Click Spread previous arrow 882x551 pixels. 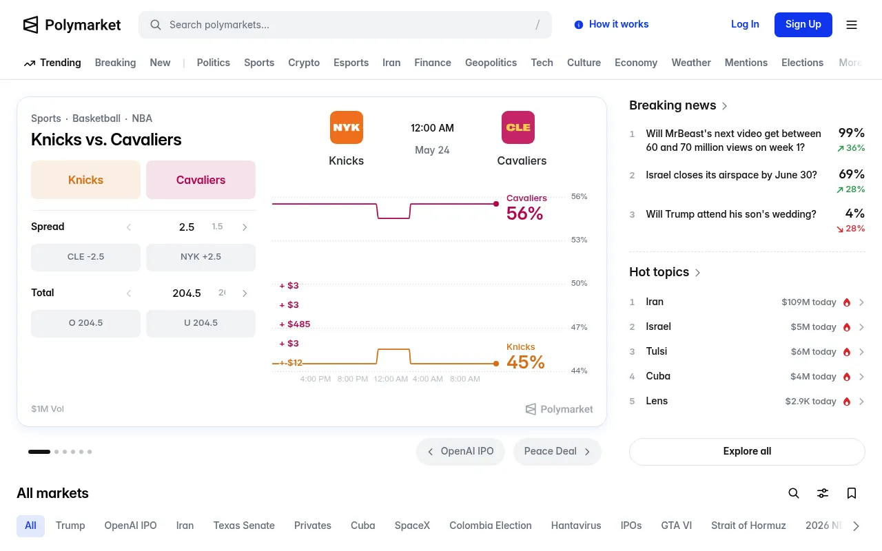tap(128, 227)
